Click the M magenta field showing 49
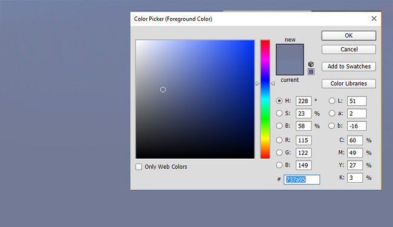This screenshot has width=393, height=227. 355,153
